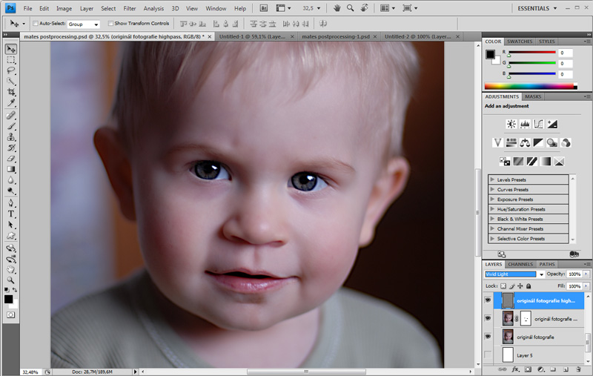Select the Lasso tool
The width and height of the screenshot is (593, 376).
click(x=11, y=70)
